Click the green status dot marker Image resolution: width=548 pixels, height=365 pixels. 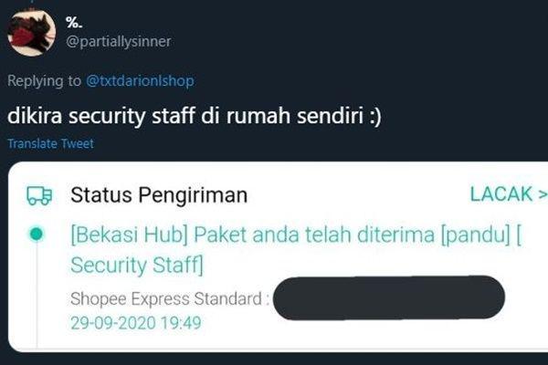coord(37,234)
